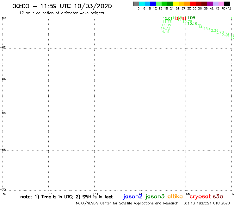This screenshot has width=234, height=206.
Task: Click the dark red 's3a' satellite label
Action: pyautogui.click(x=218, y=196)
